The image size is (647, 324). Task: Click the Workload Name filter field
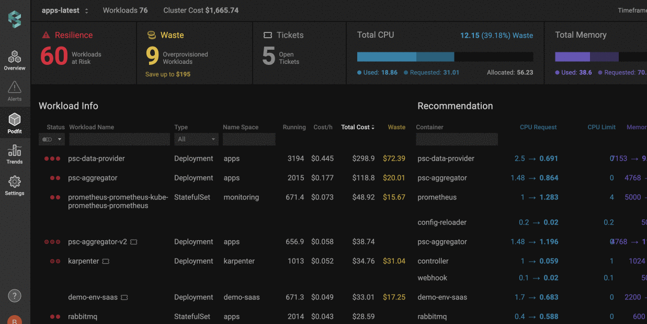(120, 139)
